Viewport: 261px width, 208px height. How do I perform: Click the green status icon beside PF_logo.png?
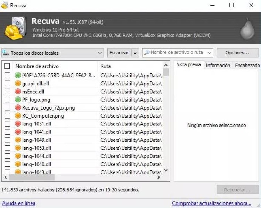(x=18, y=99)
